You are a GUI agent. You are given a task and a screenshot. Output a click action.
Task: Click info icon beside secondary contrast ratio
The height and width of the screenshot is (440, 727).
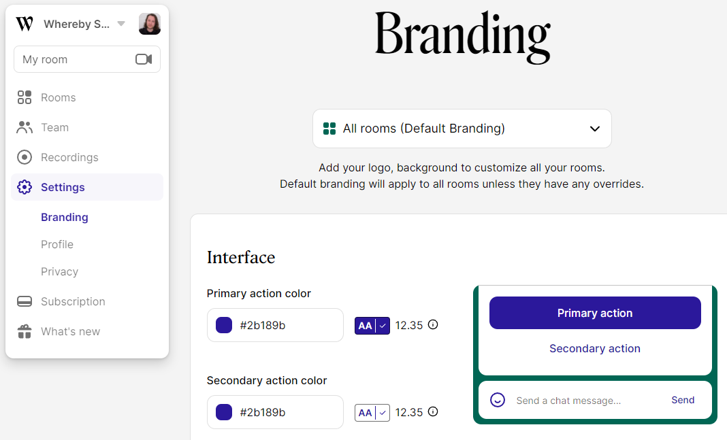[433, 411]
